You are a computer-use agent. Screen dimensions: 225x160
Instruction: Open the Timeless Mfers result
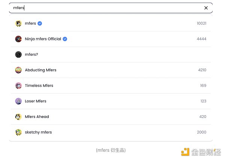[x=39, y=85]
